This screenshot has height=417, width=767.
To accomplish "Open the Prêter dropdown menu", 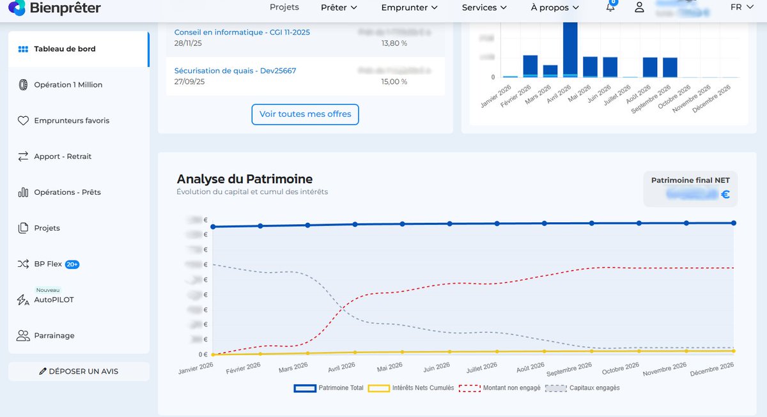I will pos(339,8).
